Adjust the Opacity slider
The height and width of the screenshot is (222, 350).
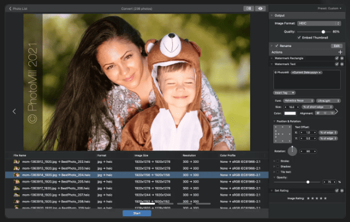(308, 182)
